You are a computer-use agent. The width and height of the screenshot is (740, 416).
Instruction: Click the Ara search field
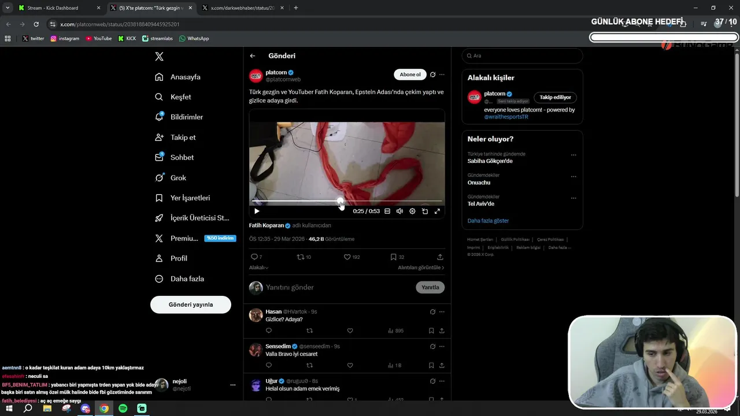[x=522, y=55]
